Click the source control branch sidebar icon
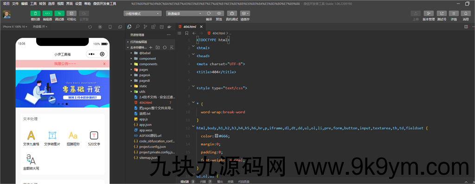This screenshot has width=475, height=184. (145, 26)
